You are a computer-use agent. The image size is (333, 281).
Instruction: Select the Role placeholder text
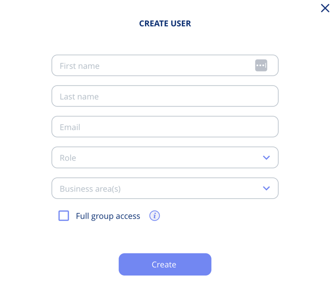pyautogui.click(x=68, y=158)
